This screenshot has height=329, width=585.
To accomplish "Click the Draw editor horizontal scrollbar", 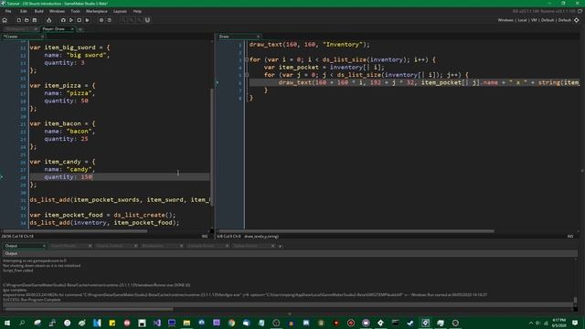I will 356,231.
